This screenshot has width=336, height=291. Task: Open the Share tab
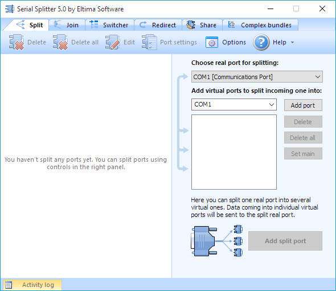(202, 25)
